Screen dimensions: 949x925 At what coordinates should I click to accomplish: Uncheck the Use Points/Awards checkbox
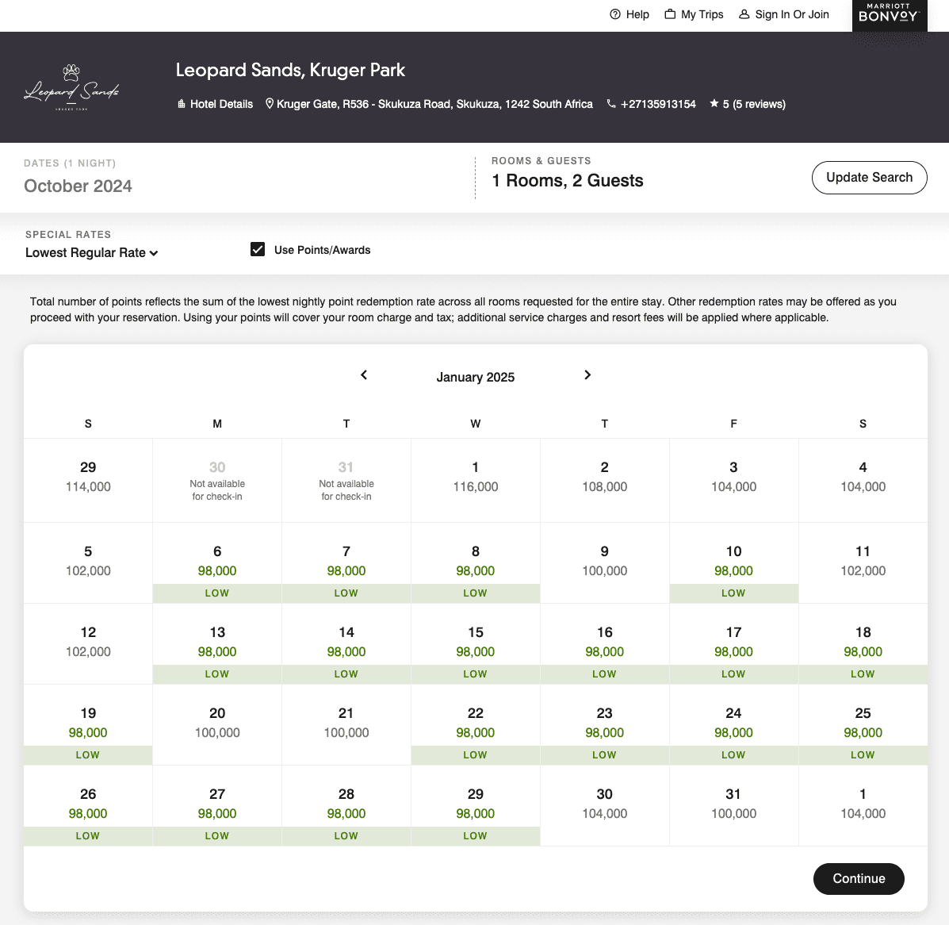pos(258,250)
